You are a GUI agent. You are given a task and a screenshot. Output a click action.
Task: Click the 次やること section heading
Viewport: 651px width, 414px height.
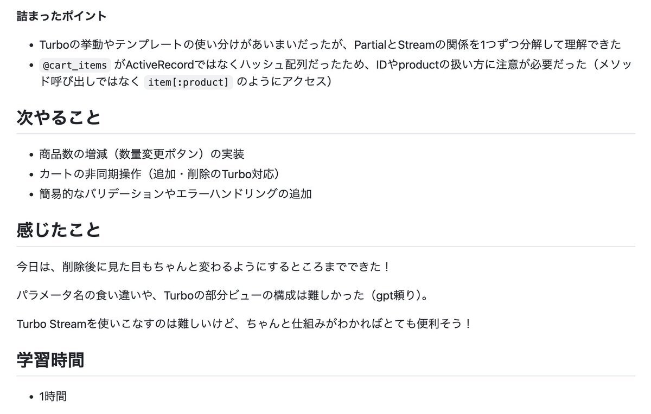(x=59, y=117)
